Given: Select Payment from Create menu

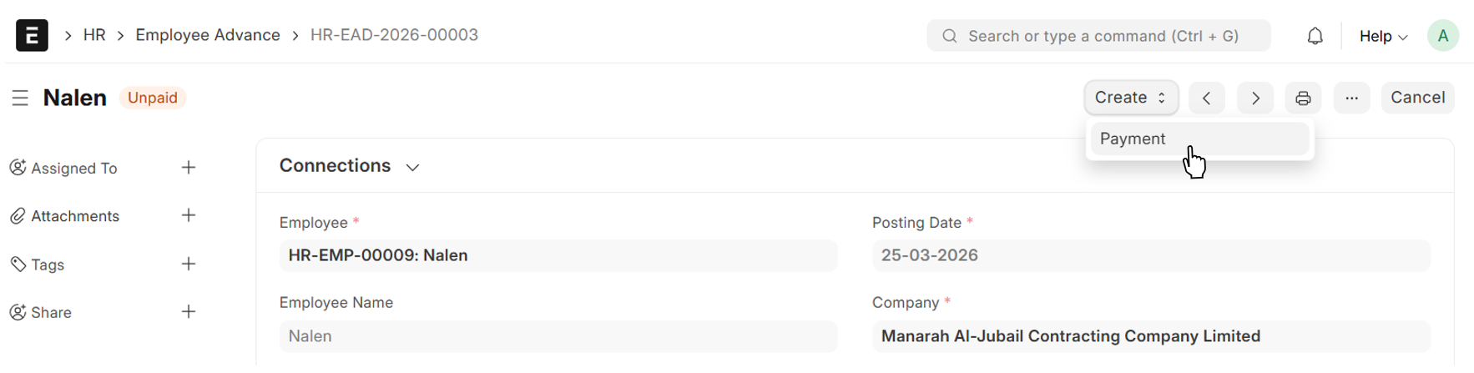Looking at the screenshot, I should click(x=1133, y=139).
